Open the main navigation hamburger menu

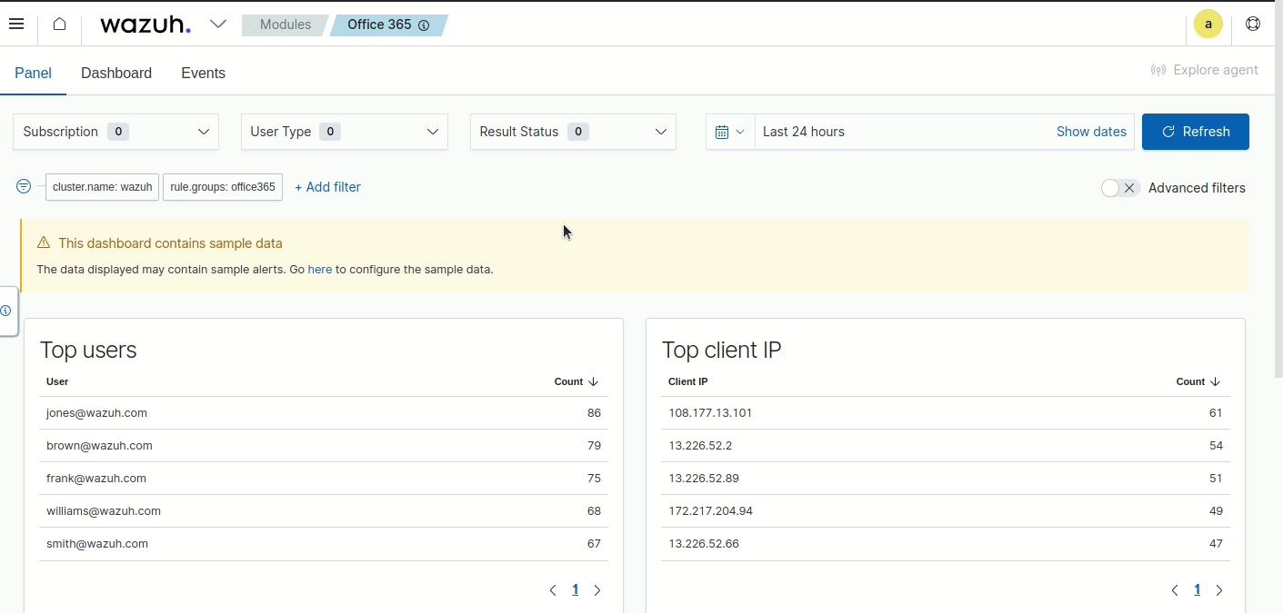pos(16,24)
